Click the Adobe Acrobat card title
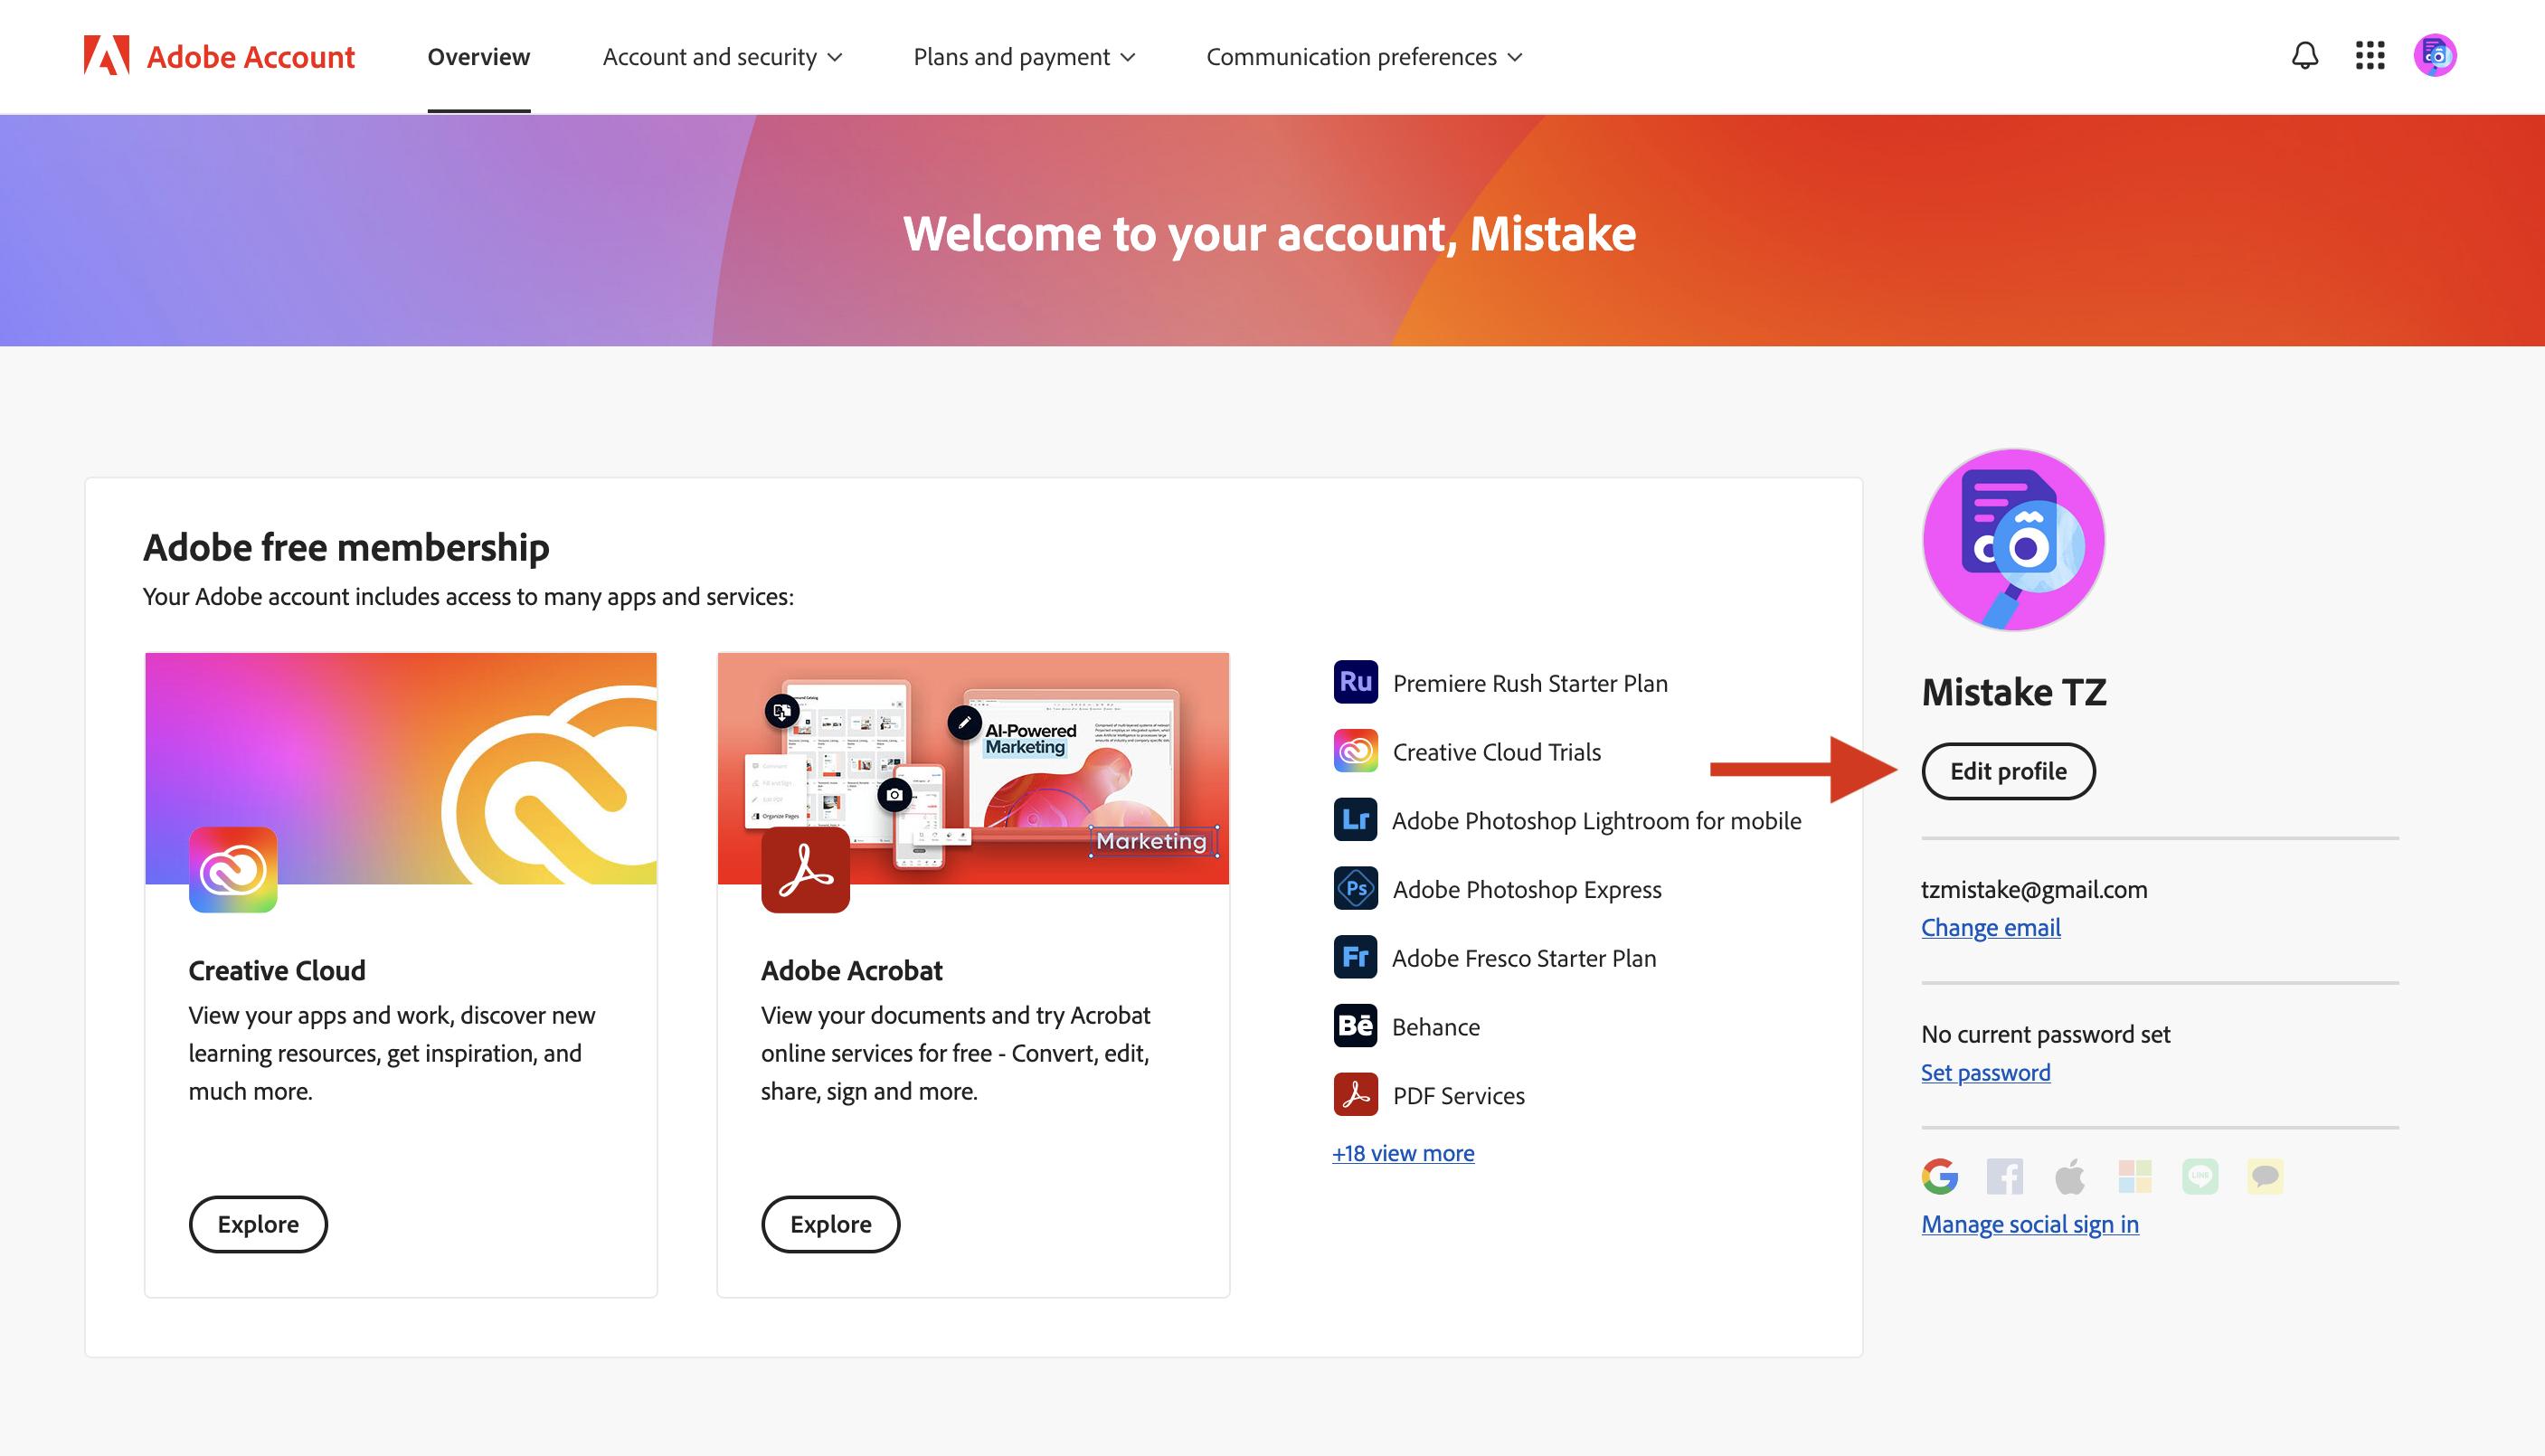This screenshot has width=2545, height=1456. (852, 970)
